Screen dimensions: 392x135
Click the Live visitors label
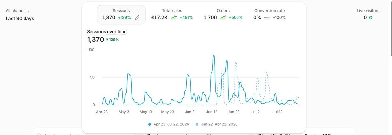point(368,11)
